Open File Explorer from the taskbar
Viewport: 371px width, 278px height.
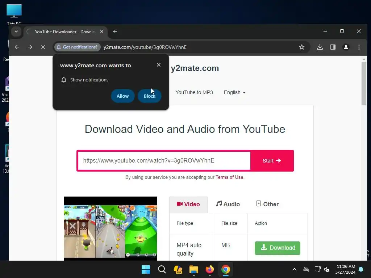click(x=193, y=269)
